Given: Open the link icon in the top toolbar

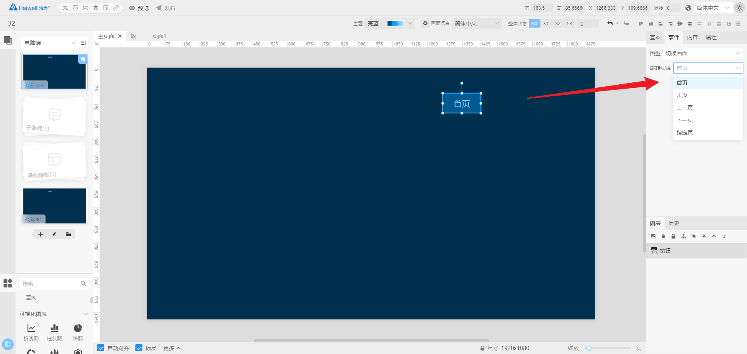Looking at the screenshot, I should (116, 8).
